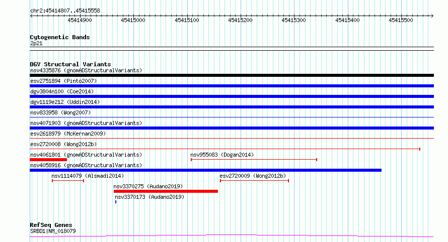The width and height of the screenshot is (448, 242).
Task: Click the DGV Structural Variants track heading
Action: pos(70,64)
